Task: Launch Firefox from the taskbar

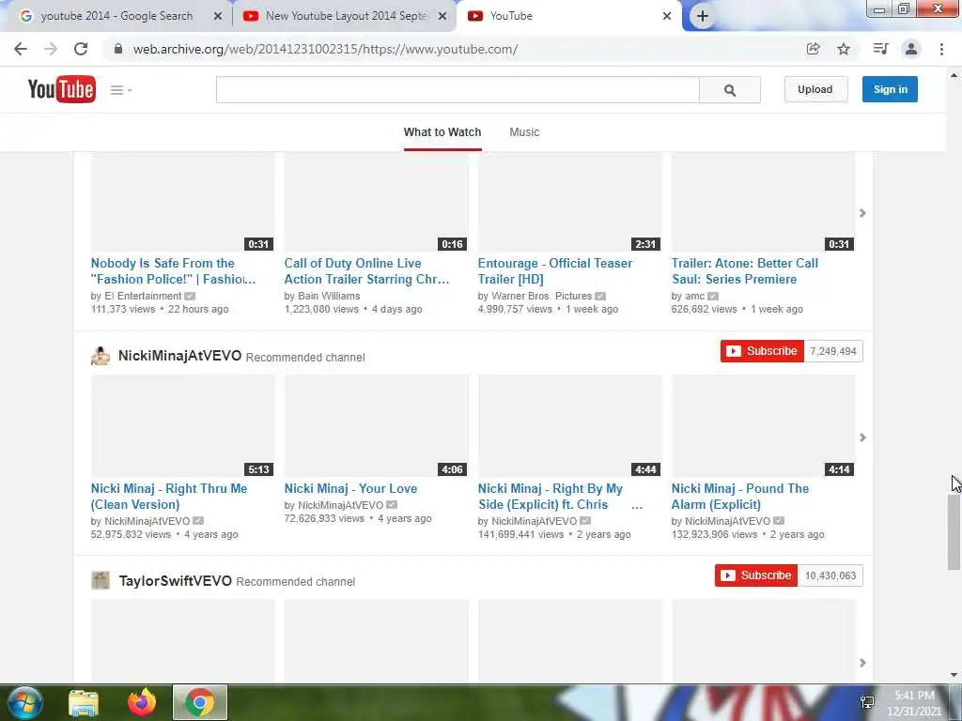Action: [x=142, y=702]
